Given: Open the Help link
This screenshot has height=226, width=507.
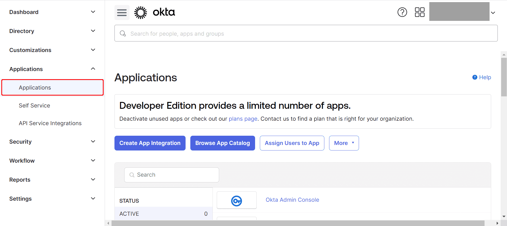Looking at the screenshot, I should (485, 77).
